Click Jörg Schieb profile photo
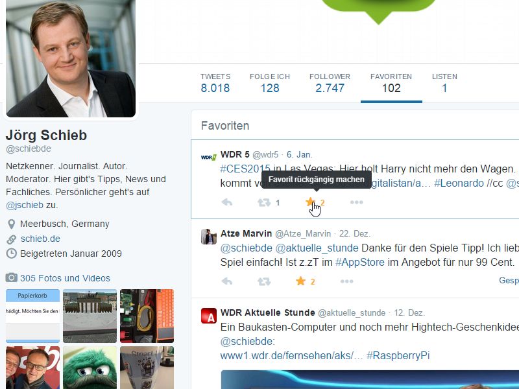Image resolution: width=519 pixels, height=389 pixels. click(71, 58)
